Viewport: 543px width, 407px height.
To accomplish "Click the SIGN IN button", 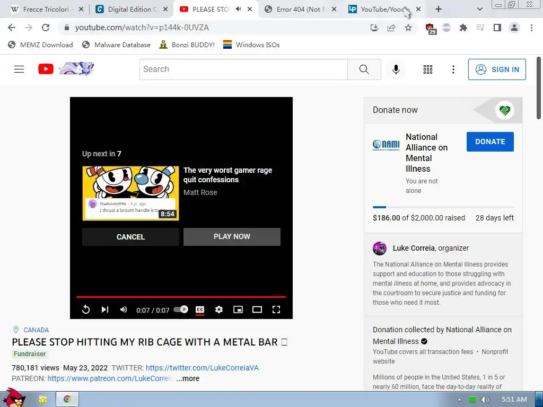I will point(496,69).
